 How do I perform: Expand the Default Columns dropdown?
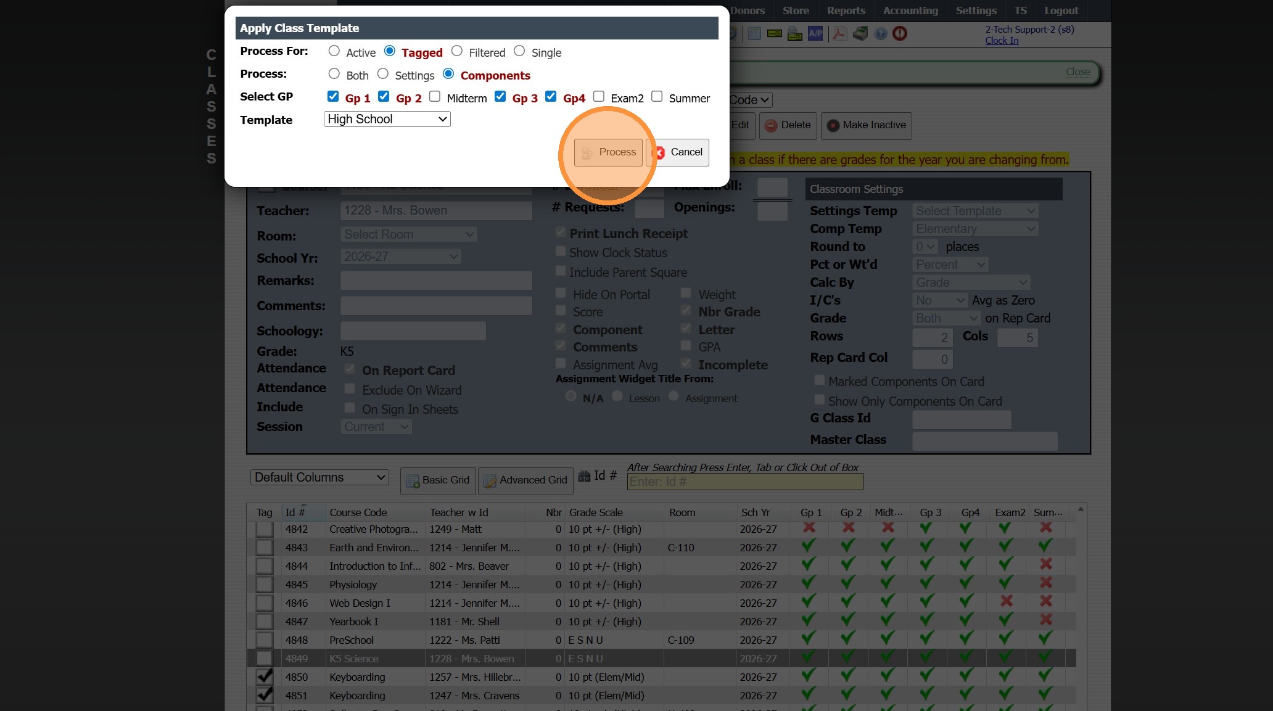coord(319,477)
